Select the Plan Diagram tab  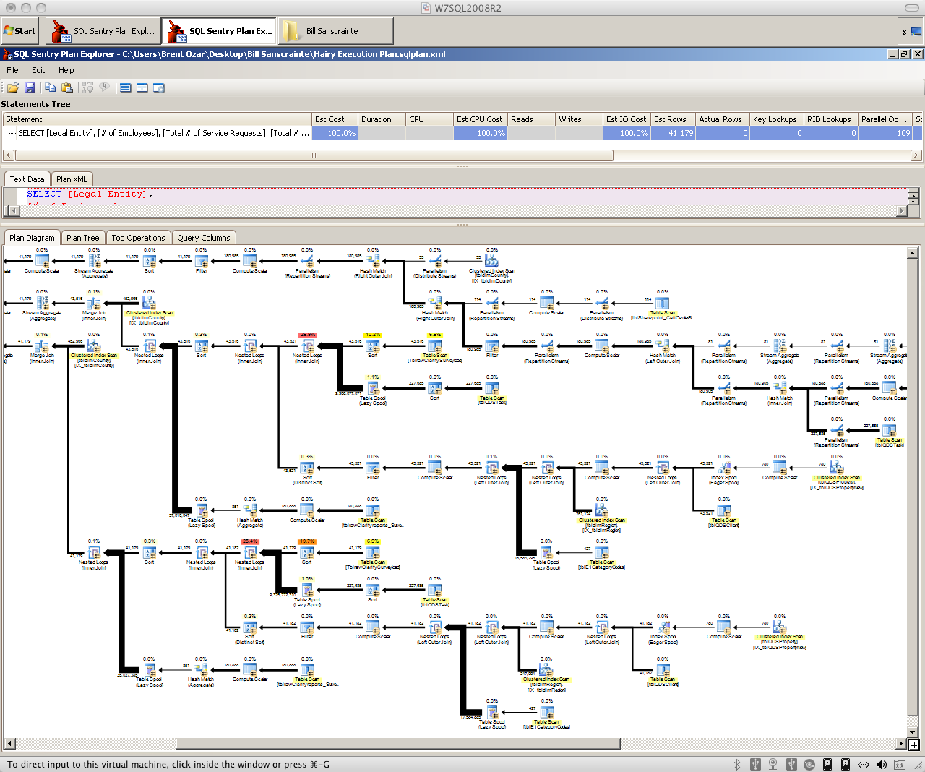(x=32, y=238)
